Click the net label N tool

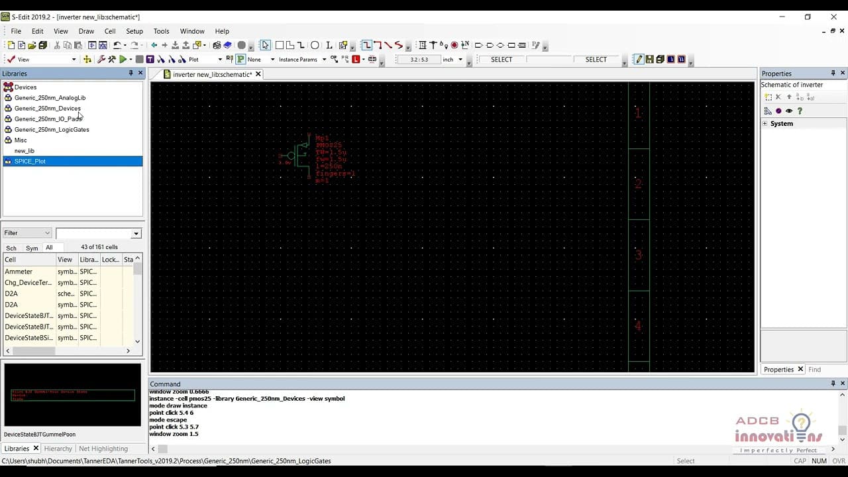click(x=465, y=45)
